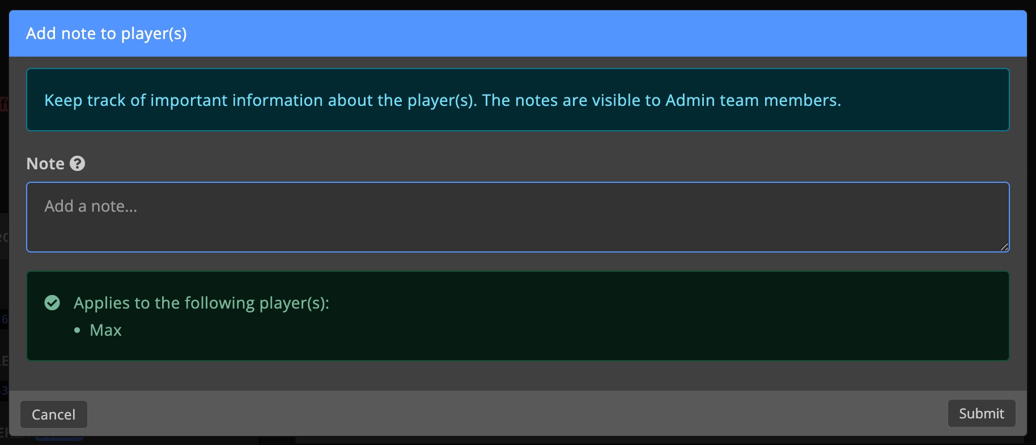The image size is (1036, 445).
Task: Click the blue dialog header bar
Action: point(567,33)
